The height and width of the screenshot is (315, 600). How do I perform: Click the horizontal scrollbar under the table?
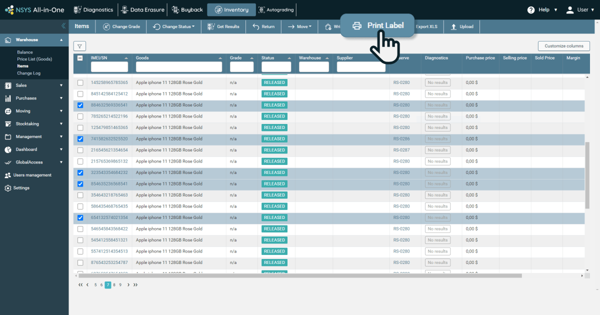[x=300, y=275]
